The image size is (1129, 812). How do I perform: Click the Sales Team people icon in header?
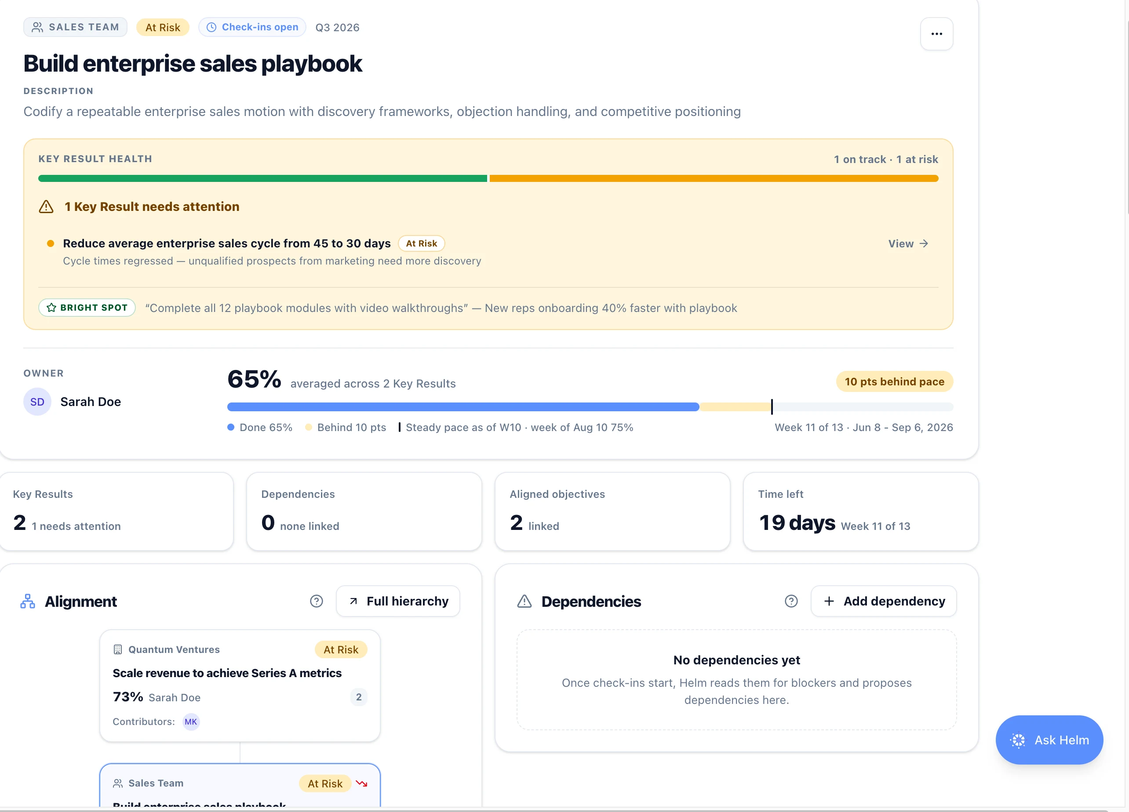(x=37, y=27)
